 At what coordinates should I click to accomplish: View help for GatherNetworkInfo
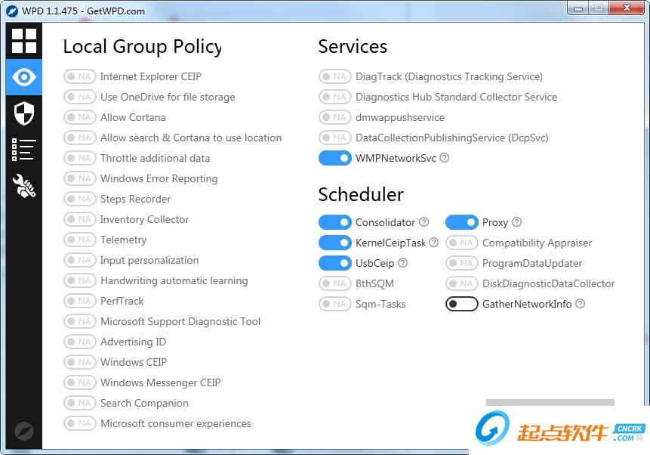[581, 304]
